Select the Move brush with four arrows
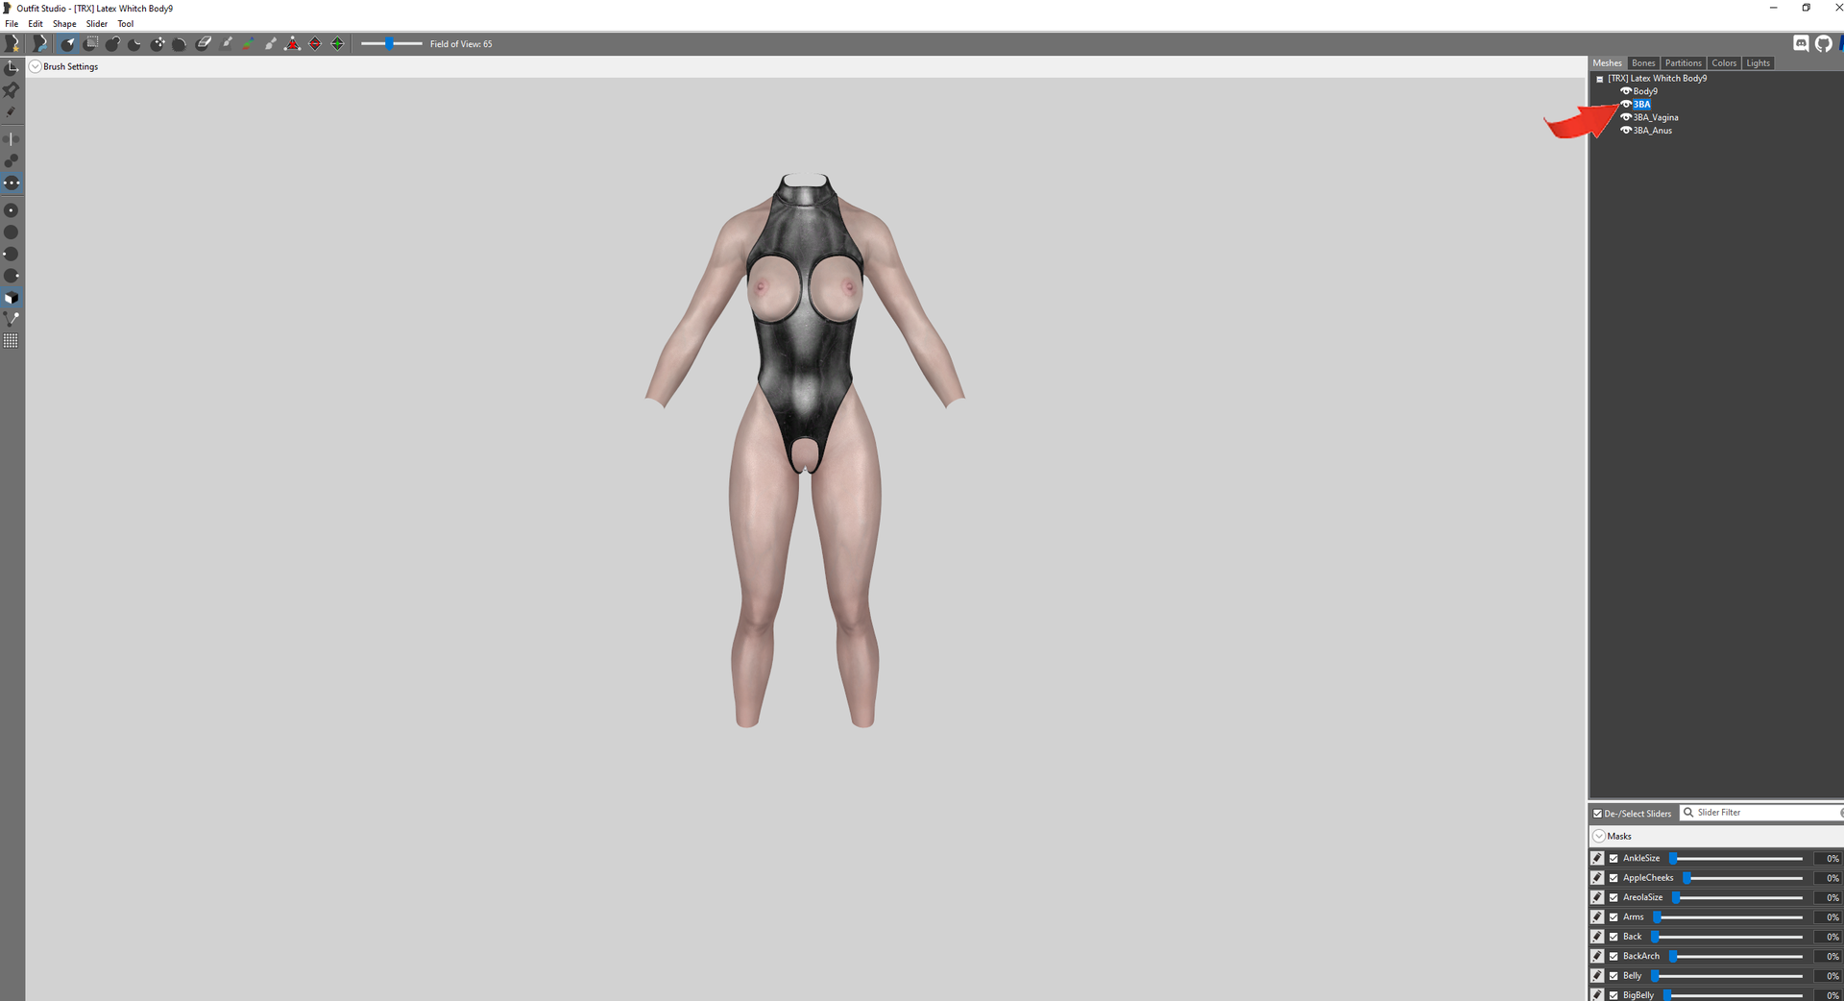Viewport: 1844px width, 1001px height. tap(158, 43)
